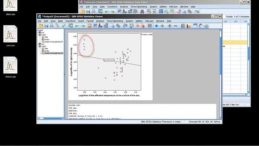259x146 pixels.
Task: Click Collapse minus icon in Viewer toolbar
Action: (x=176, y=26)
